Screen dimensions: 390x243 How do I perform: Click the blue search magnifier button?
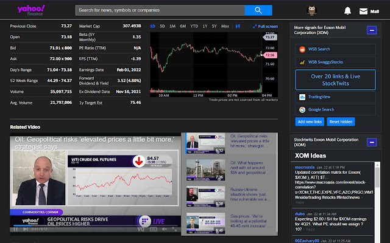[x=258, y=10]
